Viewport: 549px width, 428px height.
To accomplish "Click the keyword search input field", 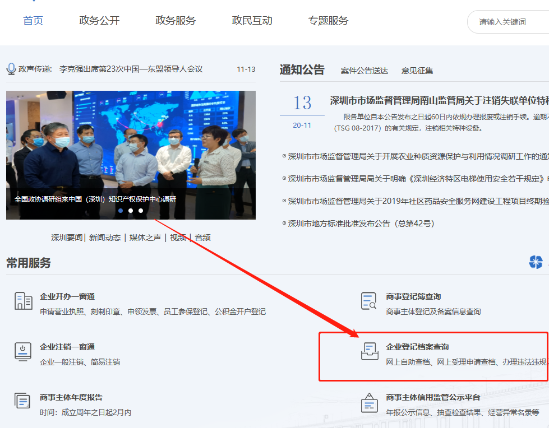I will pos(509,22).
